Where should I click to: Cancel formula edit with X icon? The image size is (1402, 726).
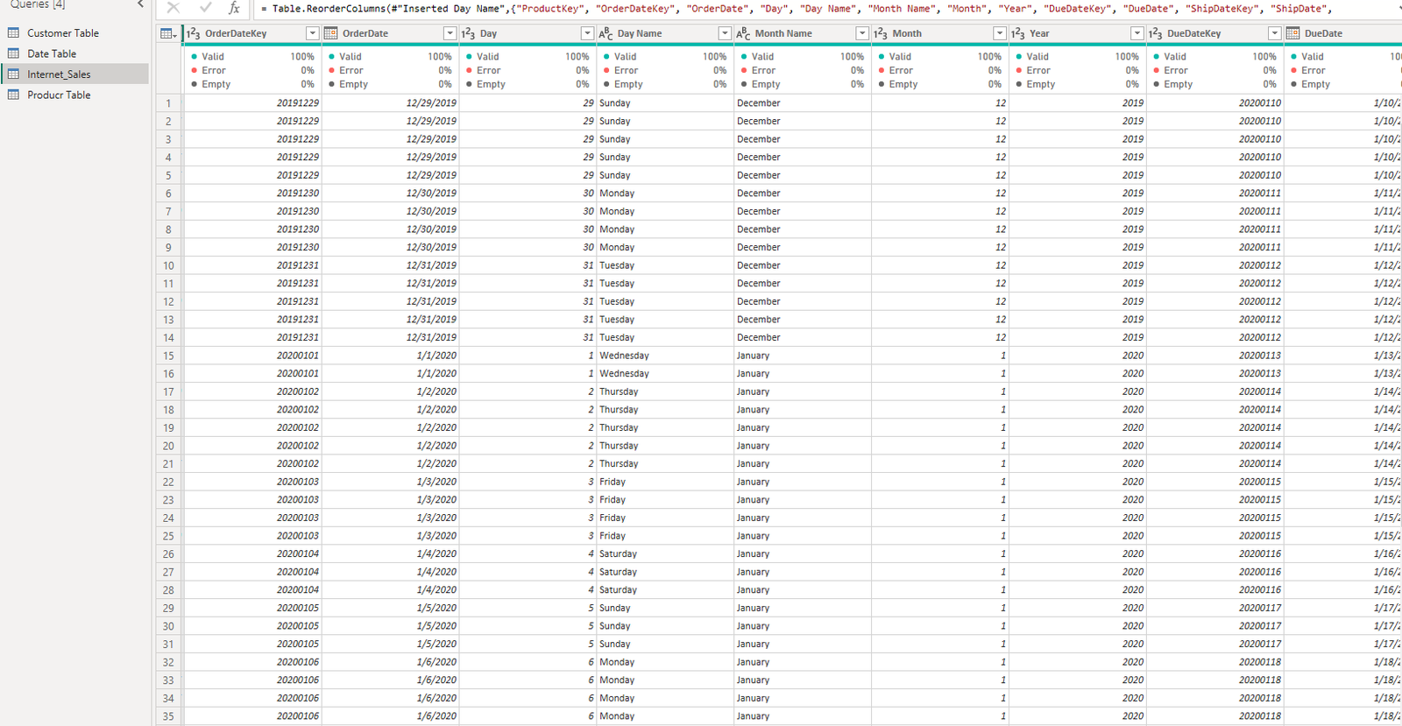tap(173, 8)
